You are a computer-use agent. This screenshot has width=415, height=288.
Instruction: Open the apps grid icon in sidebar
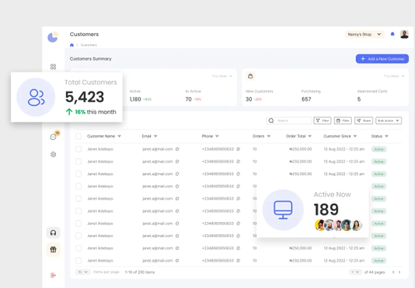coord(53,67)
